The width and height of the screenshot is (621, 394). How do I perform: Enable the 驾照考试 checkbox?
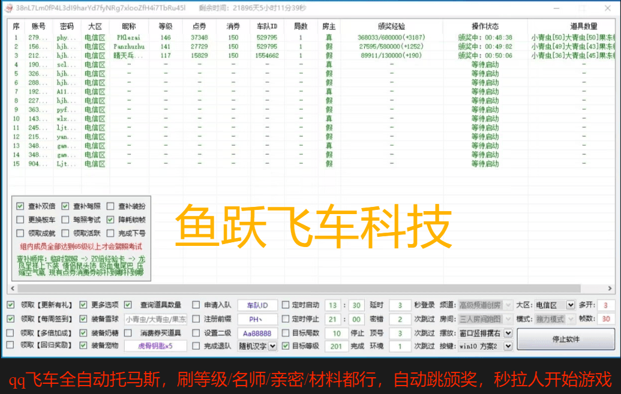tap(65, 219)
